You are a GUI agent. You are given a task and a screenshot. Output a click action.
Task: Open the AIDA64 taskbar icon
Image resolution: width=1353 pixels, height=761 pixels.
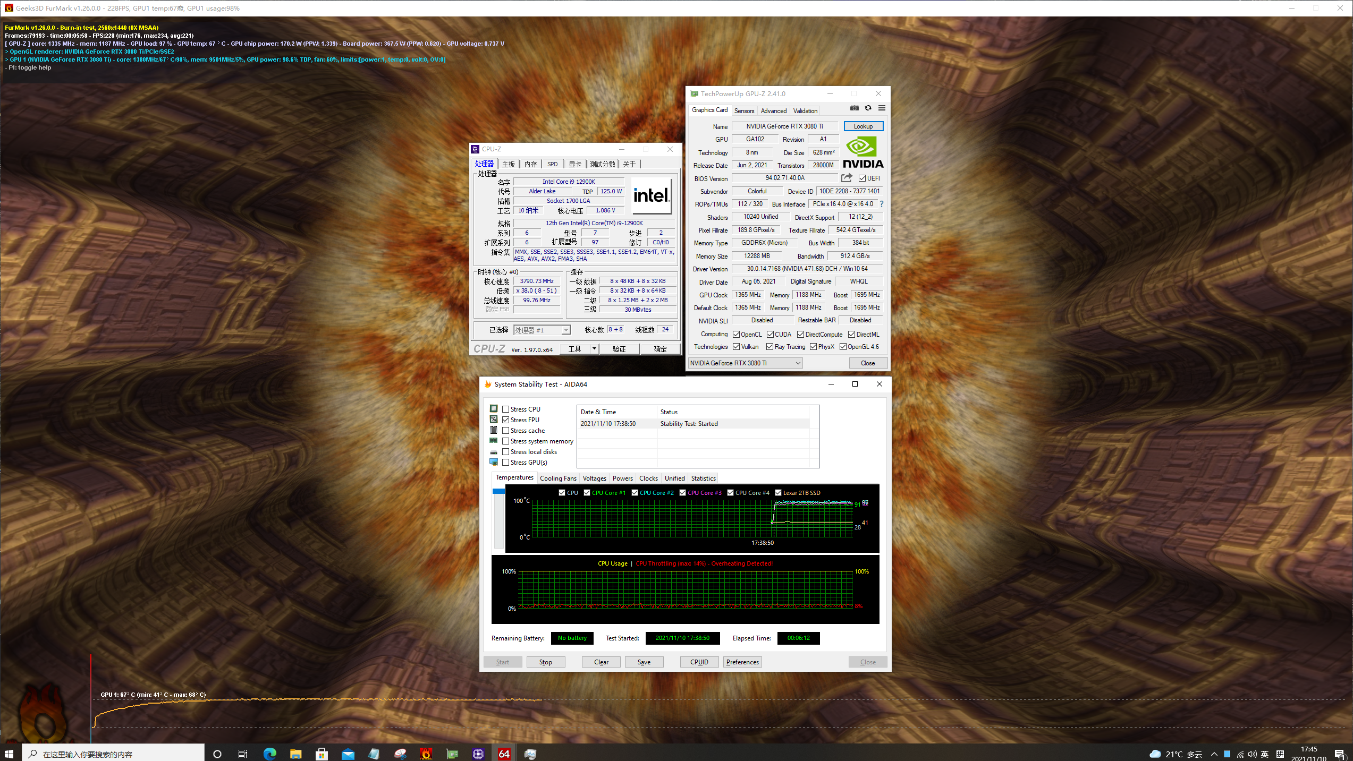(x=504, y=754)
